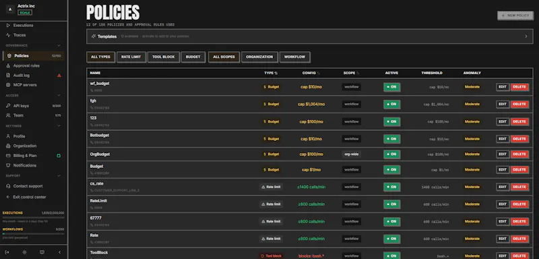Click the Workflows usage progress bar

33,233
